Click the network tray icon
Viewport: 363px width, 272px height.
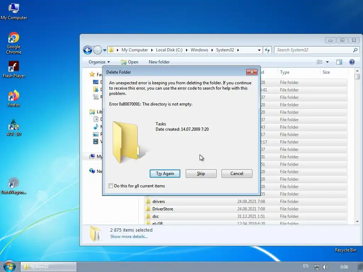pos(317,267)
